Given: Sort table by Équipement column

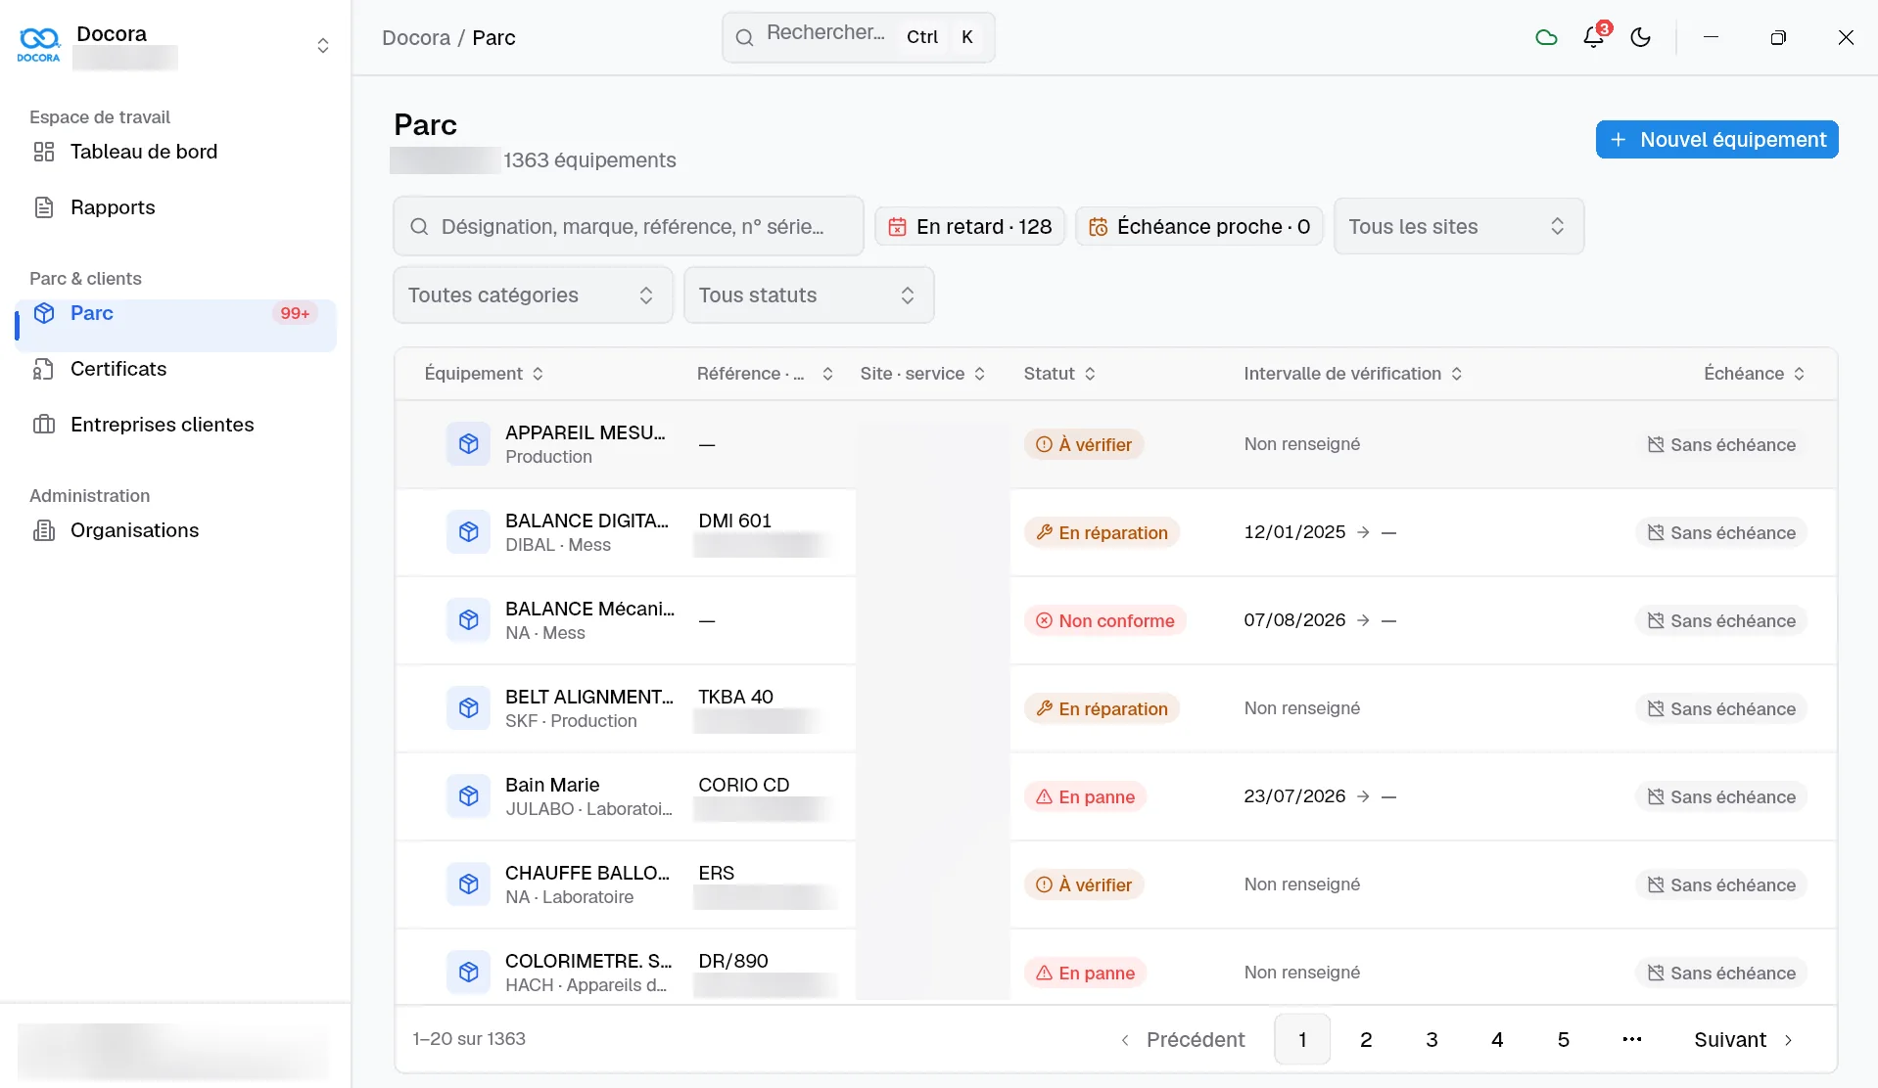Looking at the screenshot, I should [484, 373].
